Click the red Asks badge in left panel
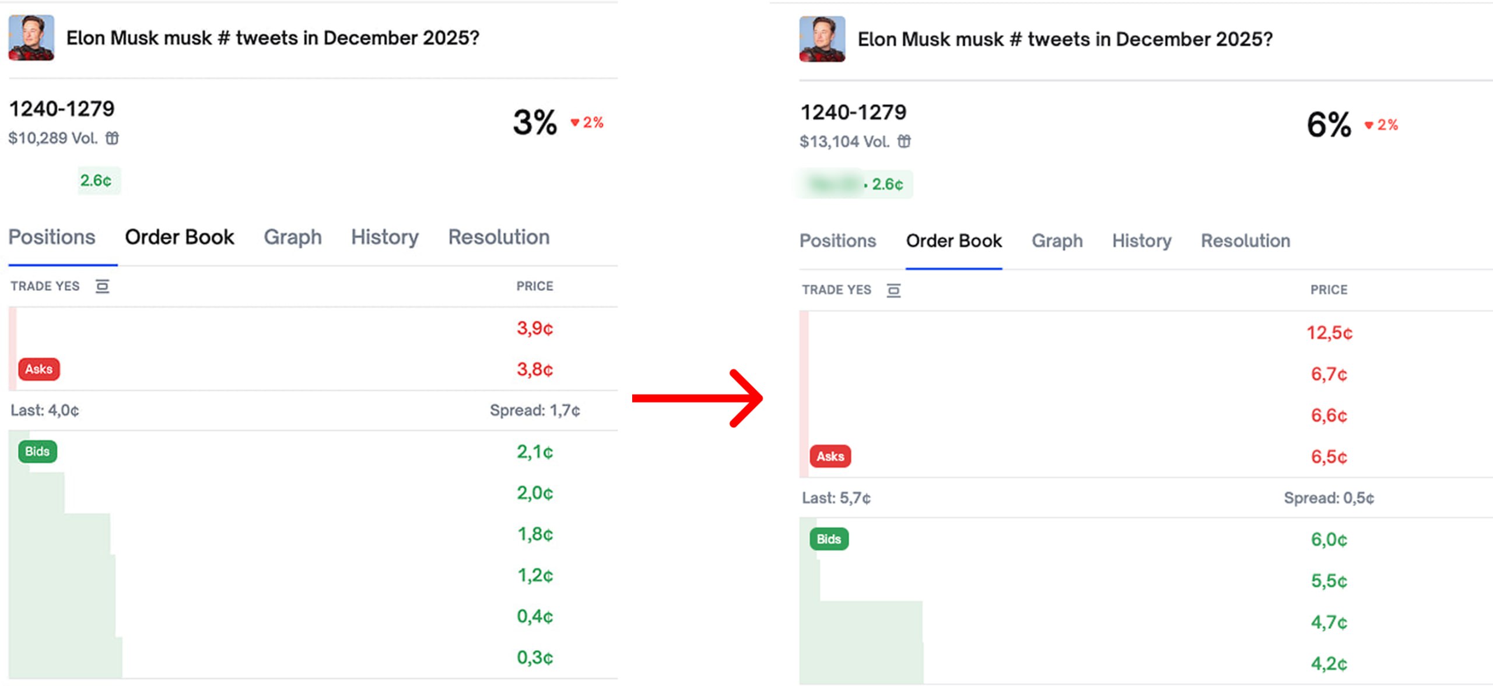 pyautogui.click(x=39, y=369)
